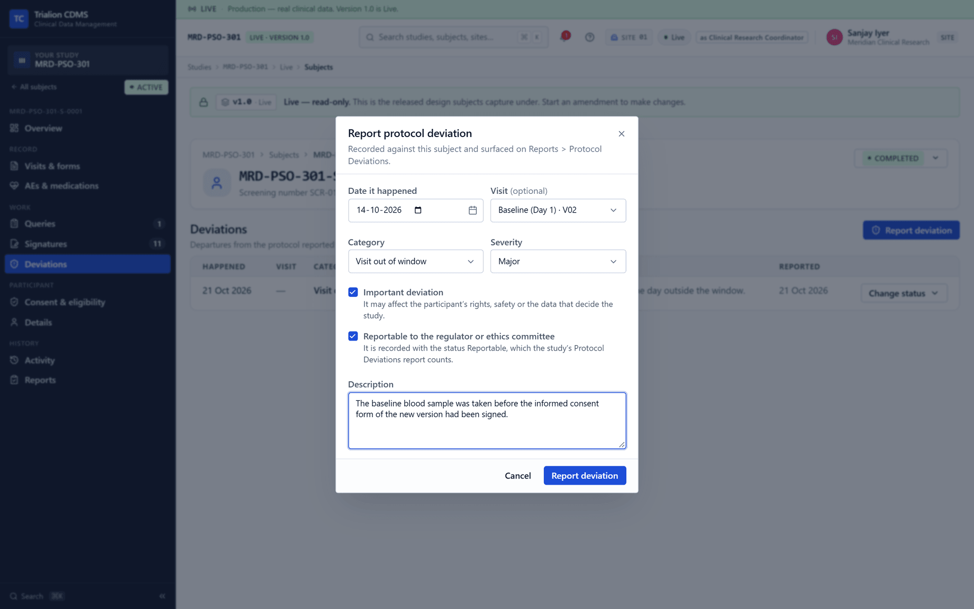Click the background Report deviation button
This screenshot has width=974, height=609.
point(911,230)
